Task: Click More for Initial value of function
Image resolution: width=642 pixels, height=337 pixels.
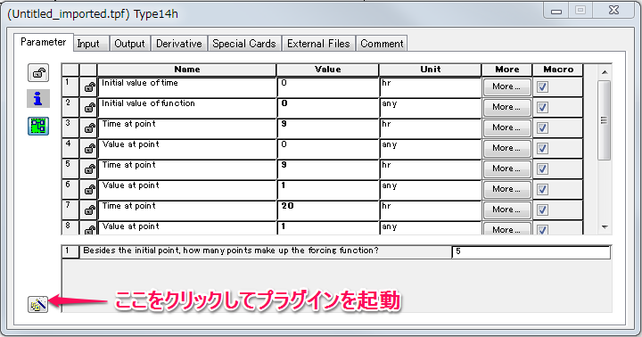Action: tap(506, 107)
